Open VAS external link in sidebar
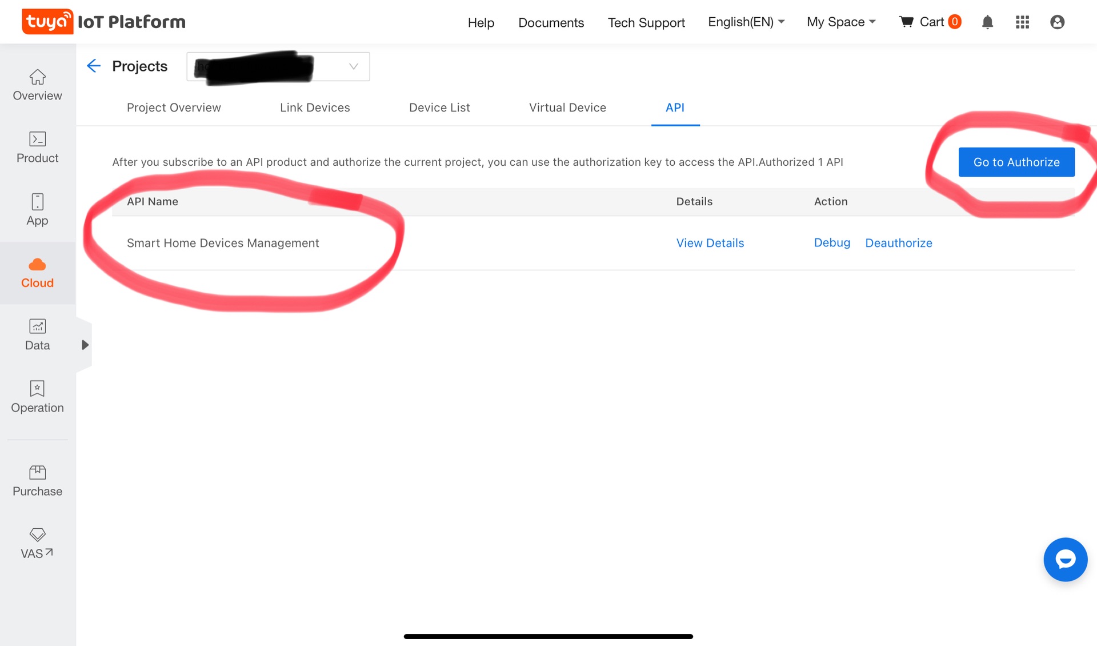The image size is (1097, 646). click(x=37, y=543)
